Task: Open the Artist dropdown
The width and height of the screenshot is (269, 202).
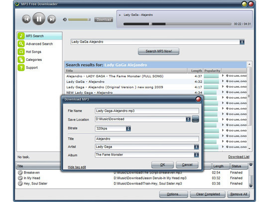Action: pyautogui.click(x=196, y=147)
